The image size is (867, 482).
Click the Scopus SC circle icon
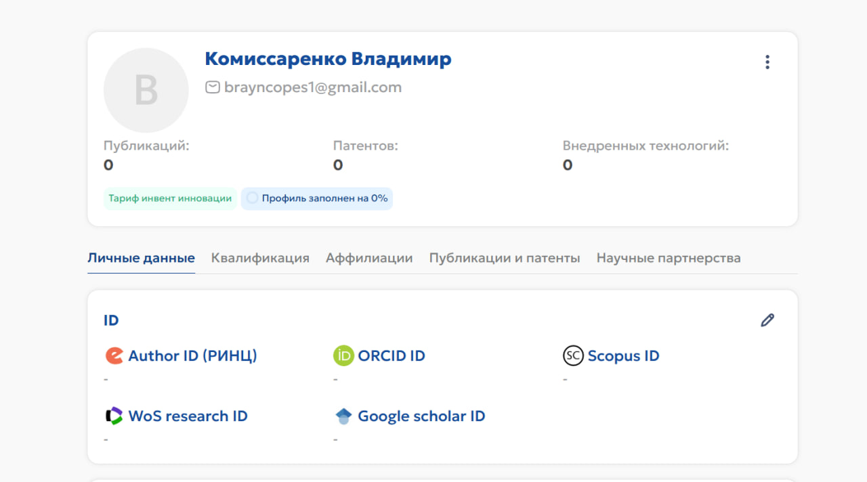point(573,356)
